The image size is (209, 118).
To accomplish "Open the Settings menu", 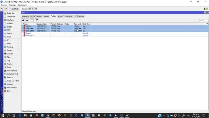I will (12, 5).
